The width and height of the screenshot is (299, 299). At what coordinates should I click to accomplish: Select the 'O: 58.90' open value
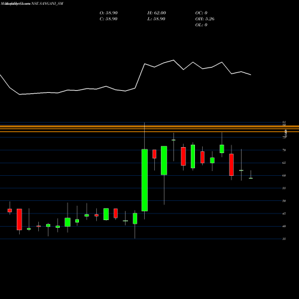point(109,13)
